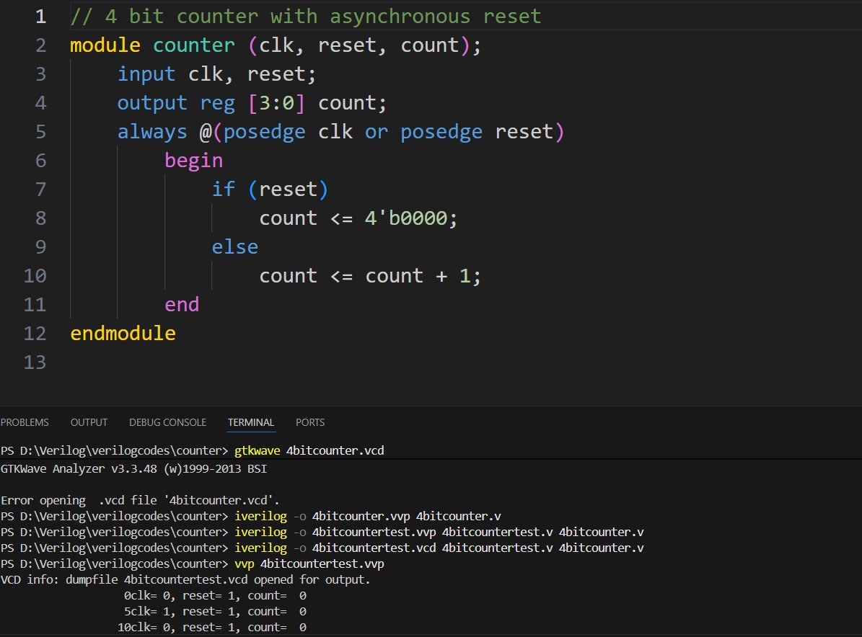Viewport: 862px width, 637px height.
Task: Click the 'gtkwave' command in the terminal
Action: (258, 451)
